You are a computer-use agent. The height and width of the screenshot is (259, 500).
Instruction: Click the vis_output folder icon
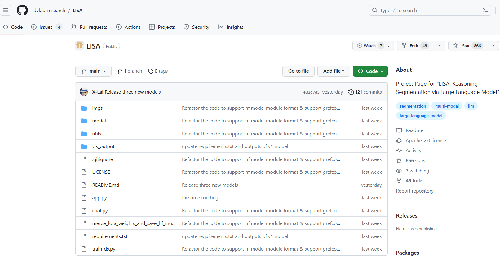click(x=84, y=146)
